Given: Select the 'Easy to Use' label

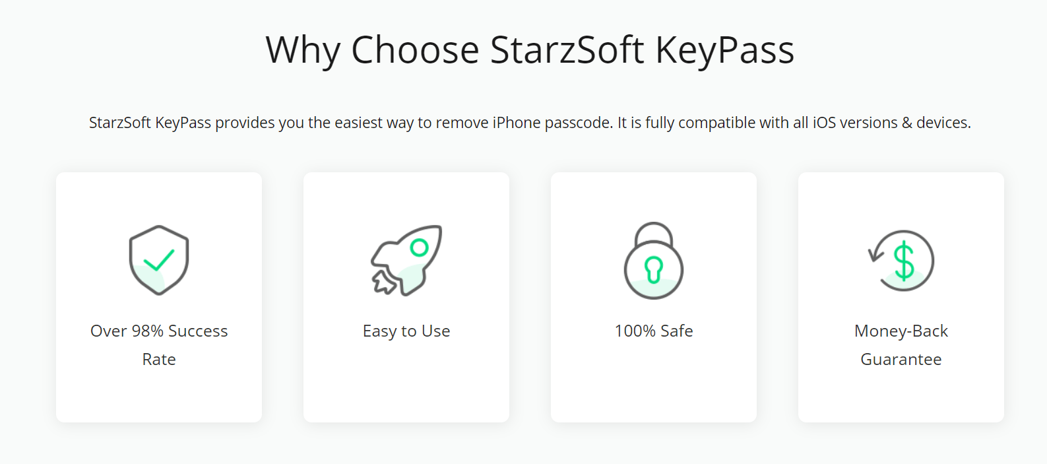Looking at the screenshot, I should click(406, 331).
